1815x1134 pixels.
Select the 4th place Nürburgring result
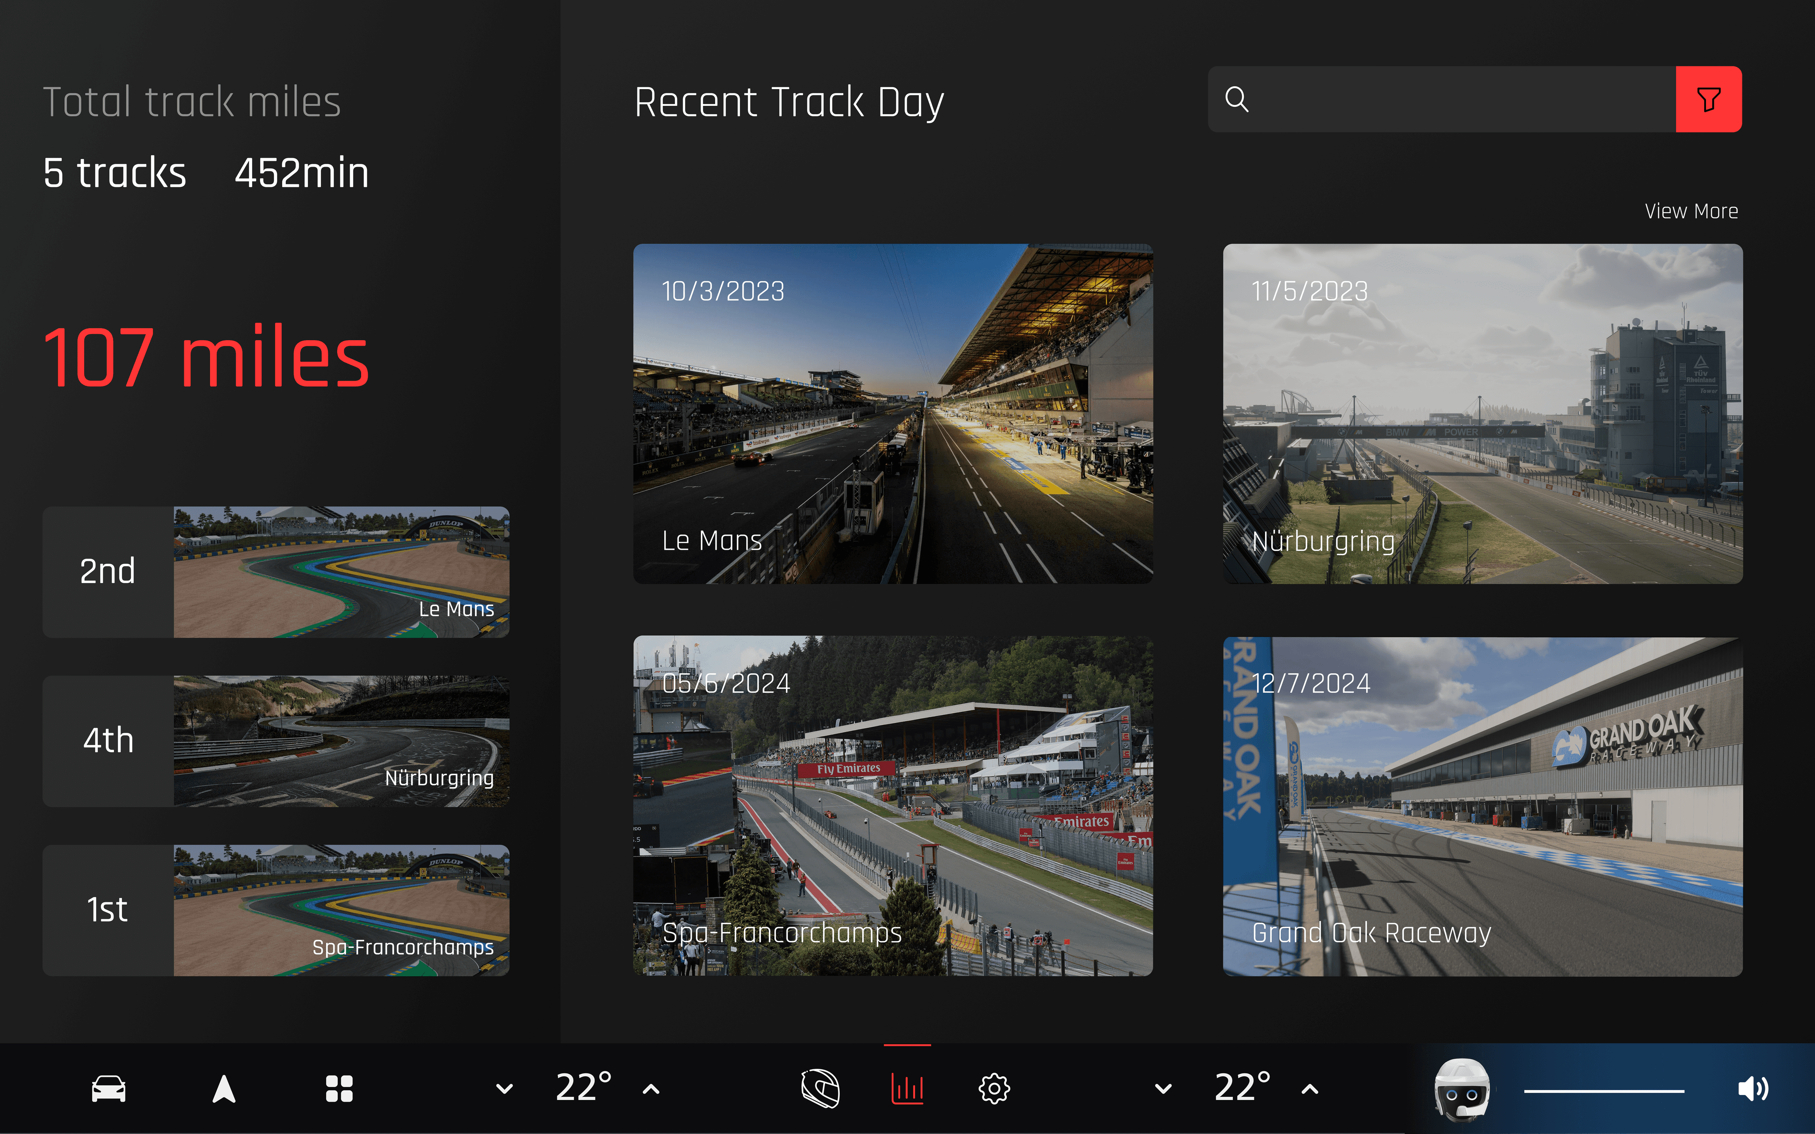tap(276, 741)
